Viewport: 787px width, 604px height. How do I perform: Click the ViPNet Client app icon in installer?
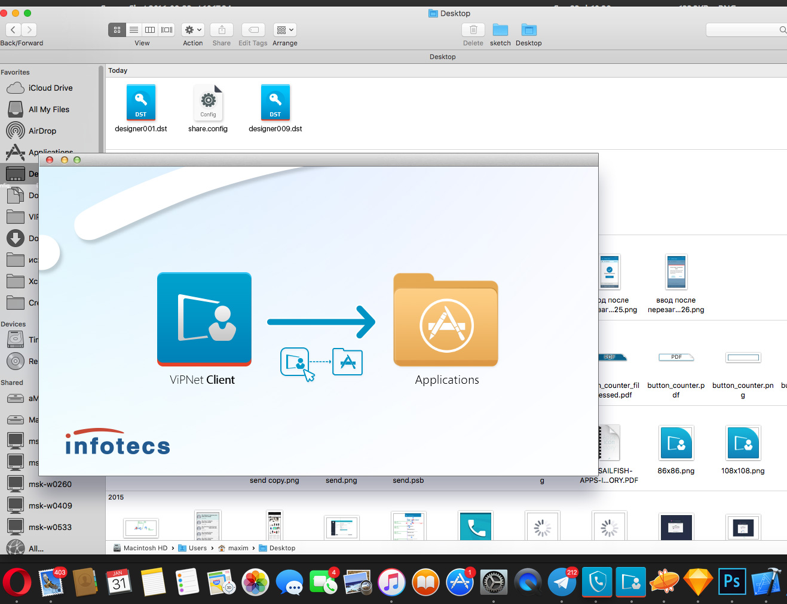tap(204, 319)
